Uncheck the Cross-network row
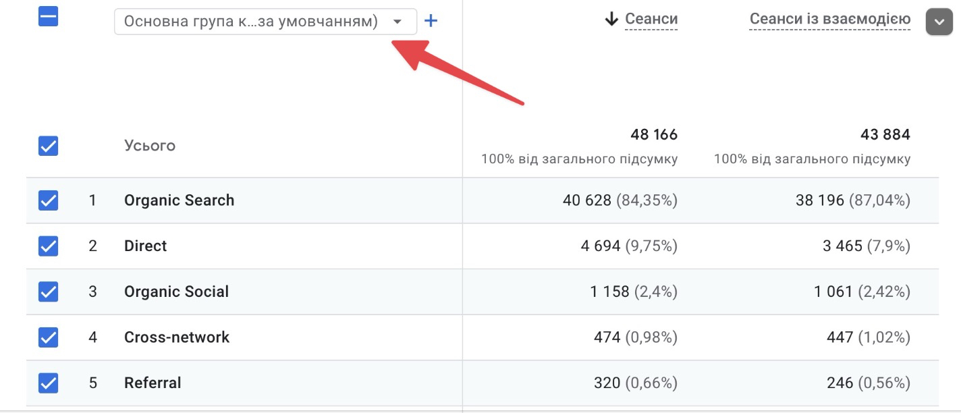Screen dimensions: 961x413 point(48,337)
